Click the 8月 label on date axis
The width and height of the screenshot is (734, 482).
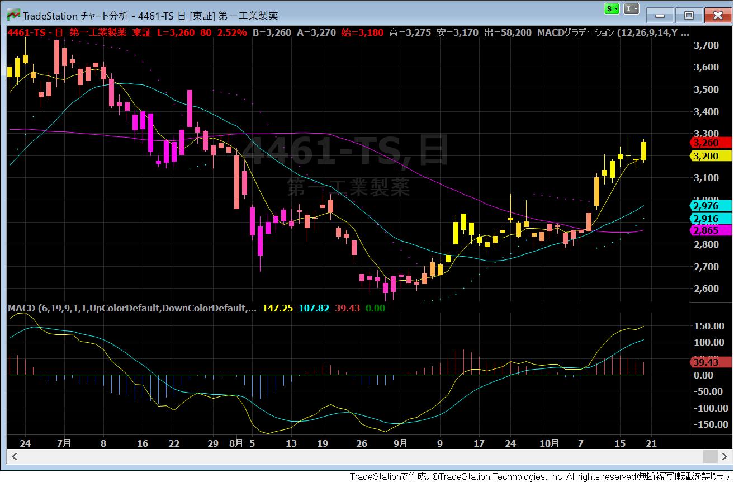(236, 443)
